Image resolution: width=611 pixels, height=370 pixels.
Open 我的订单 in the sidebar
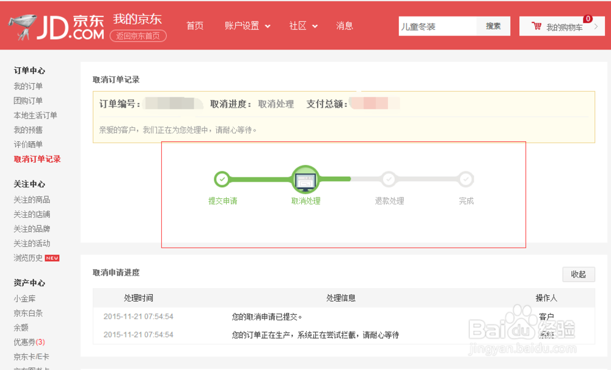tap(28, 86)
